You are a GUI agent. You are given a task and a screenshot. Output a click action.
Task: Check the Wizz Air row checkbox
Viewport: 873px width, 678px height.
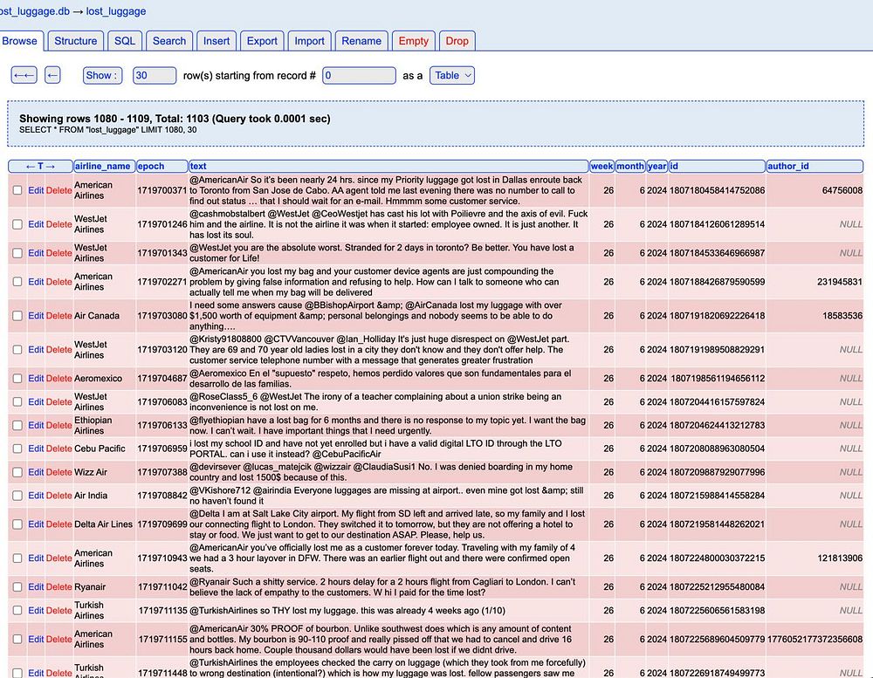click(x=17, y=472)
